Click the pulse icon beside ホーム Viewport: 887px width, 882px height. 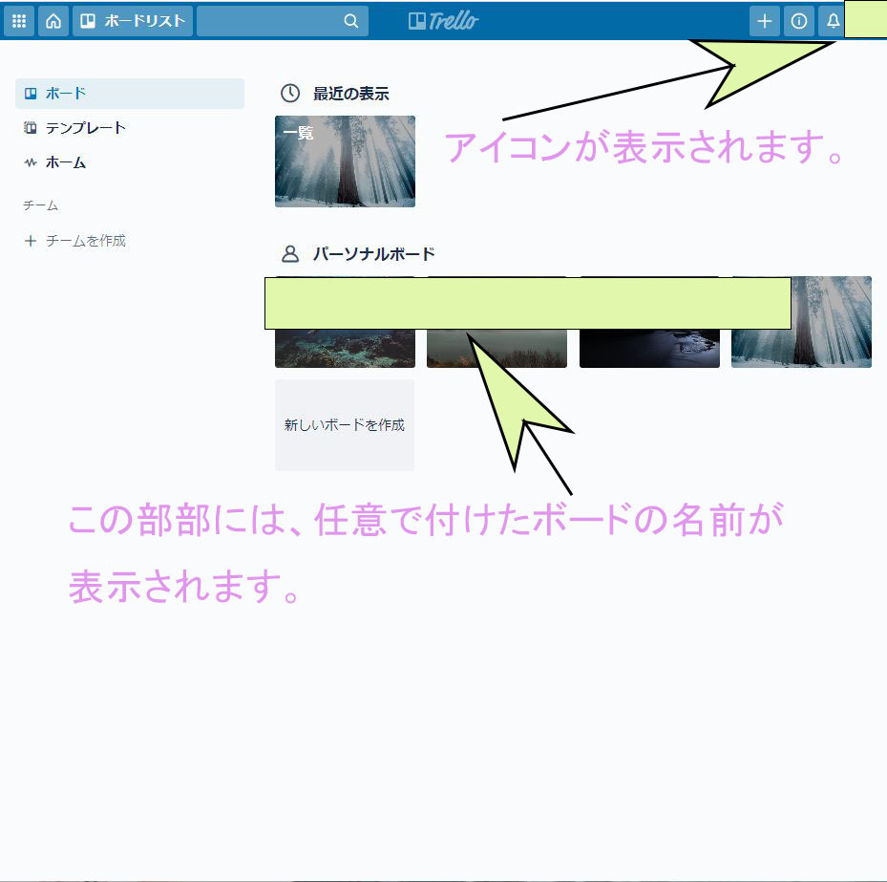click(30, 162)
